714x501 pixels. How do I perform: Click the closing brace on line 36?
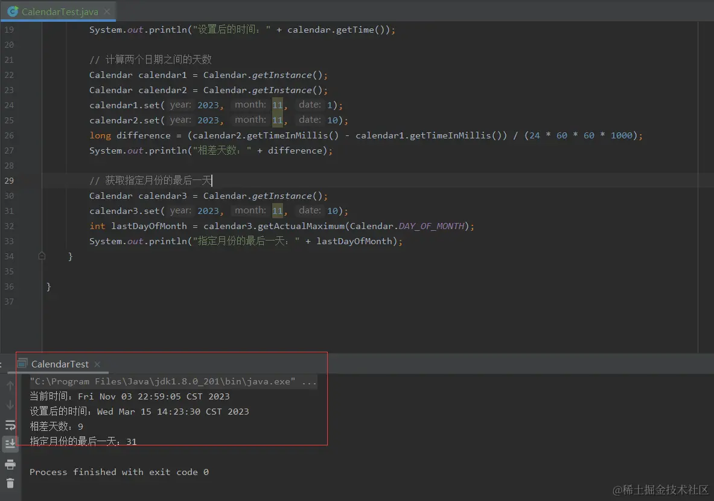[x=48, y=286]
